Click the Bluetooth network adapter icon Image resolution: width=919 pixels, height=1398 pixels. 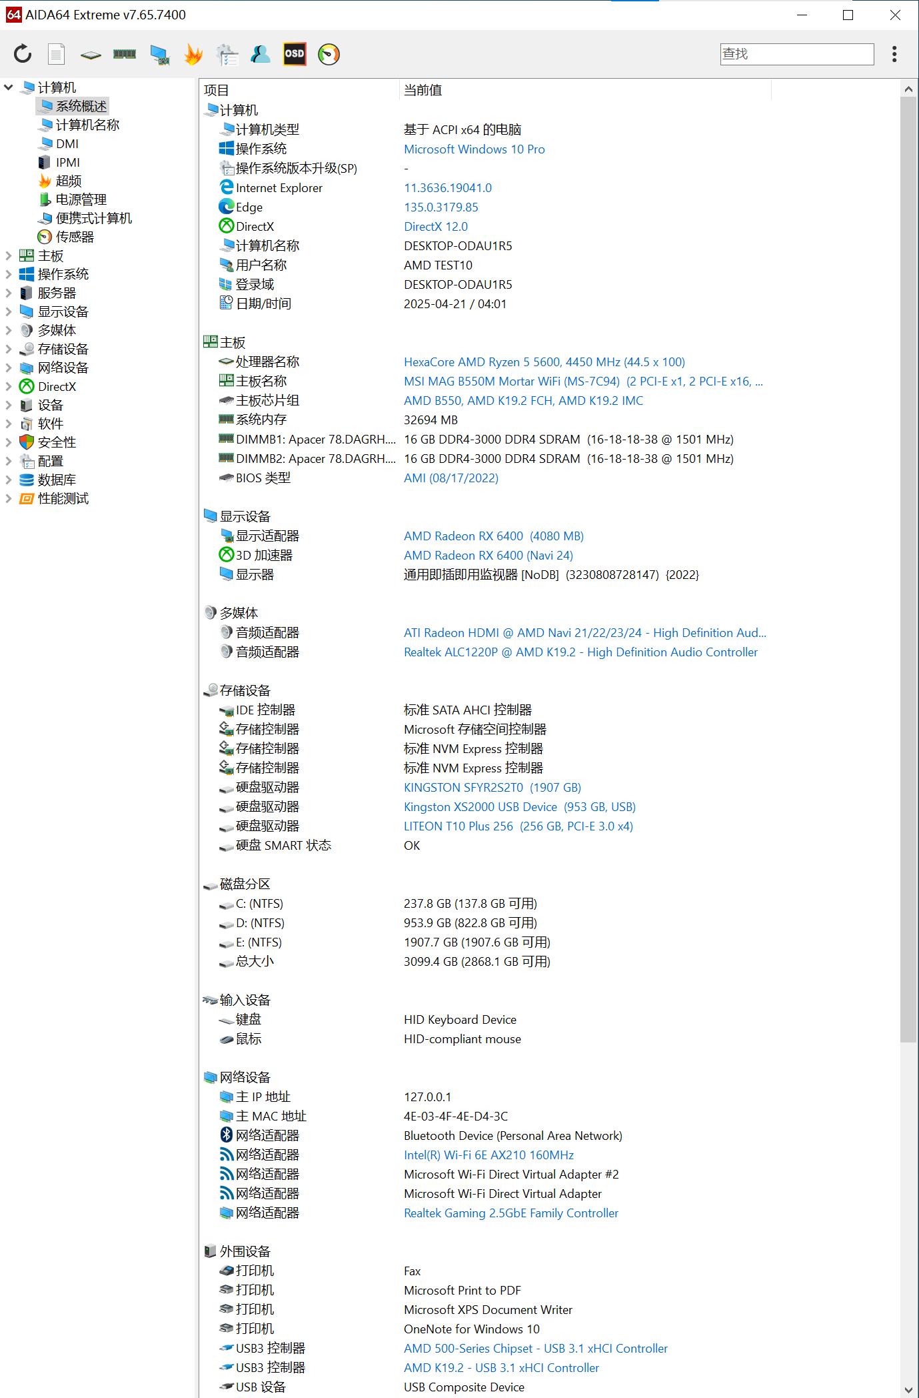pyautogui.click(x=227, y=1135)
